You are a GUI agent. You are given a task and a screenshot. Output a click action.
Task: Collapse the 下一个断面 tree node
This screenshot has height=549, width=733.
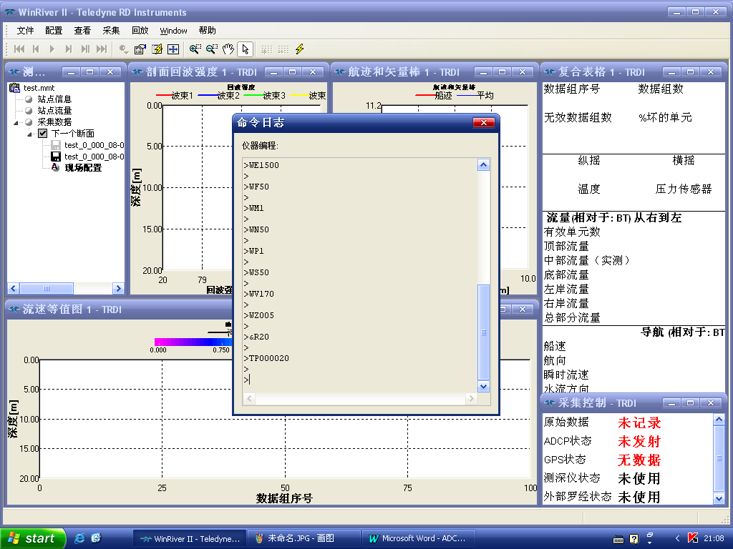click(29, 135)
